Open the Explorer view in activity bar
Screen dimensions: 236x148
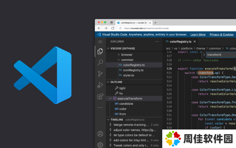point(100,52)
